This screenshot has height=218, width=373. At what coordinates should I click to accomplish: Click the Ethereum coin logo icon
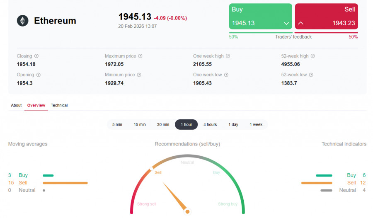click(x=22, y=21)
